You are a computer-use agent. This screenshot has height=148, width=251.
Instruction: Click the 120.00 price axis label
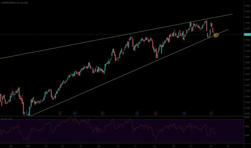pyautogui.click(x=247, y=85)
